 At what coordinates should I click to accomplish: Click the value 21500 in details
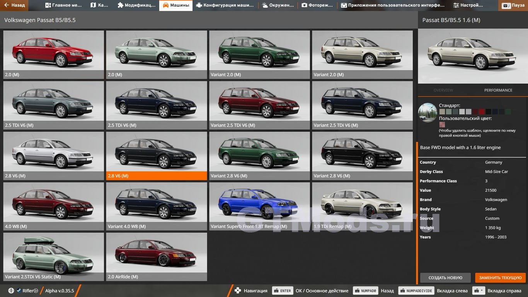click(491, 190)
